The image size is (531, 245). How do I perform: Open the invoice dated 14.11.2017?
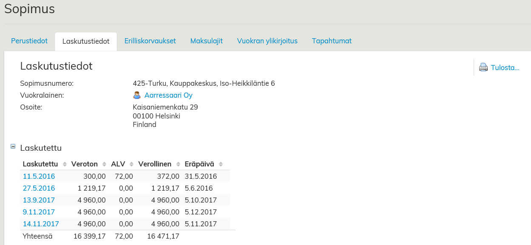coord(41,224)
